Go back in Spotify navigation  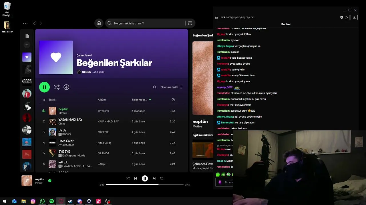pyautogui.click(x=34, y=23)
